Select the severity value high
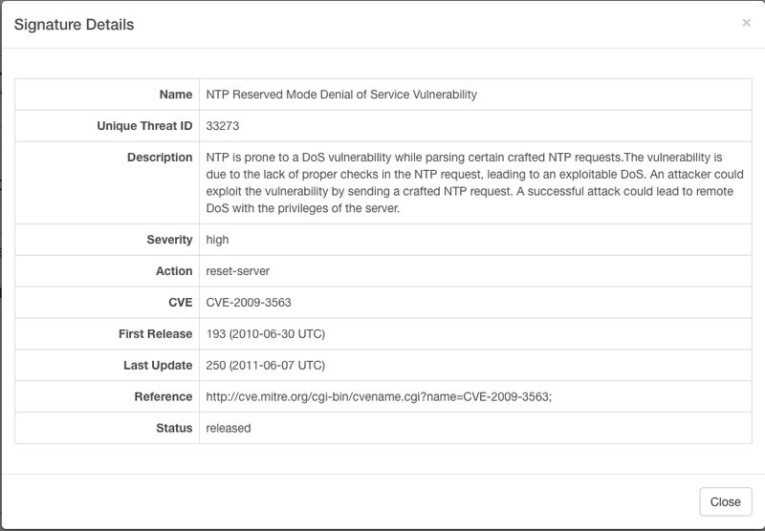 (x=218, y=240)
